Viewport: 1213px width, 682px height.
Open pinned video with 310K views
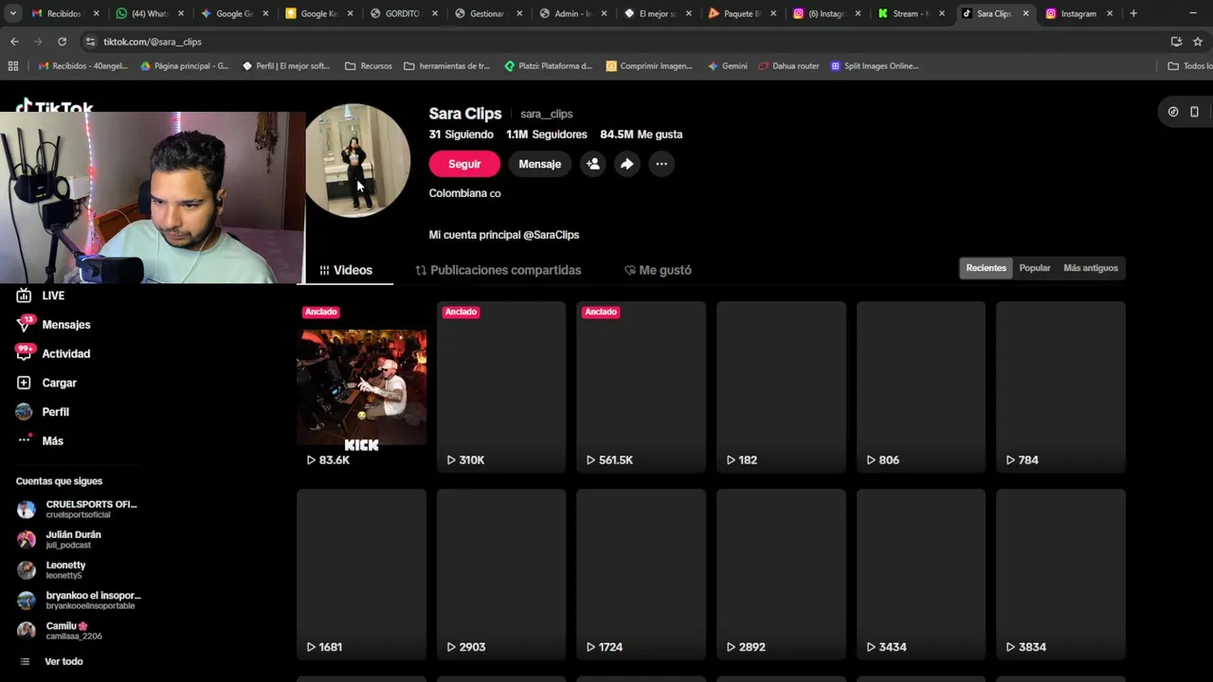coord(501,386)
